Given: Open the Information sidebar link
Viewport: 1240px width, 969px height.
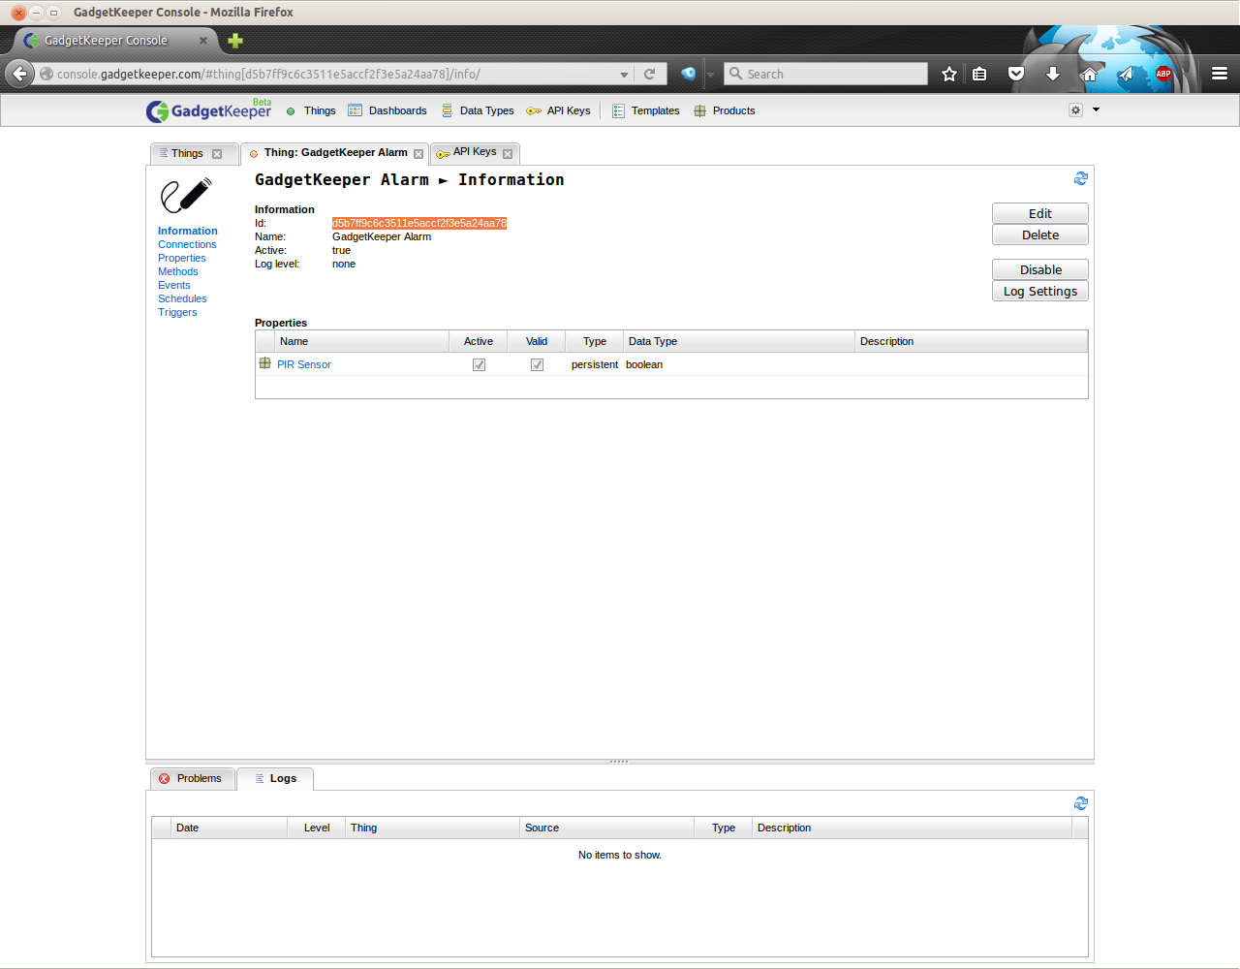Looking at the screenshot, I should (188, 231).
